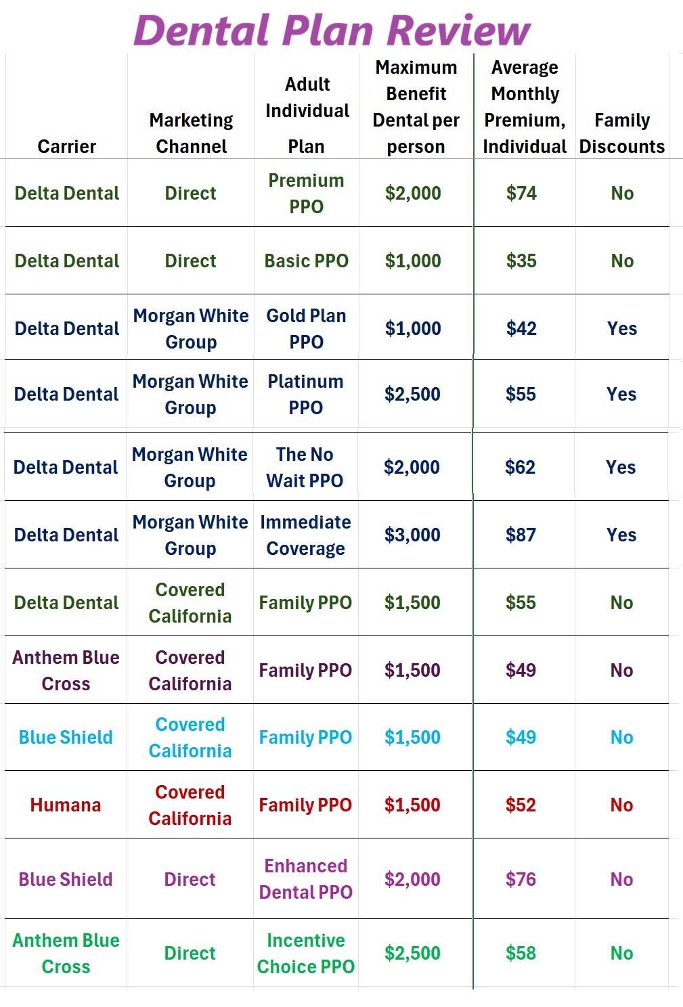This screenshot has height=1007, width=683.
Task: Select the Carrier column header
Action: point(66,146)
